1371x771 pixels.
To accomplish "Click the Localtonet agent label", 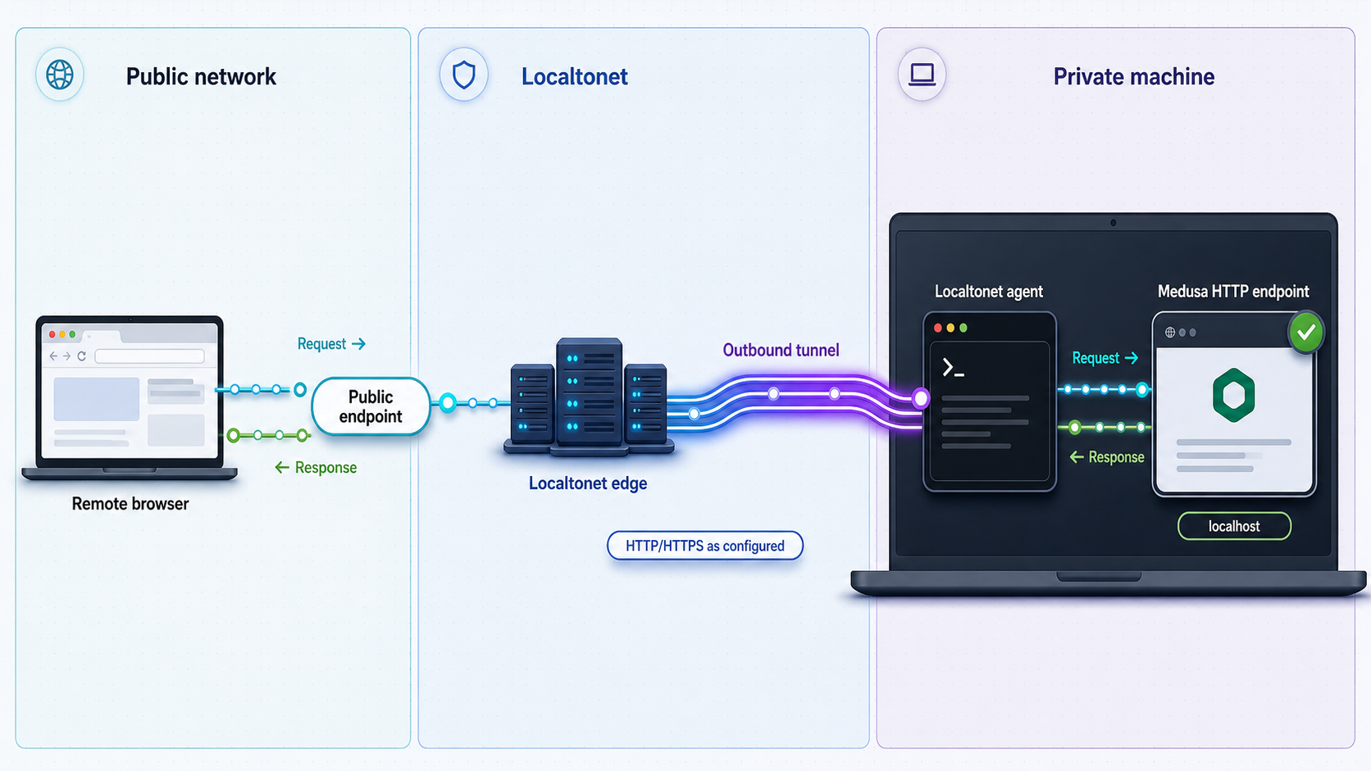I will (989, 292).
